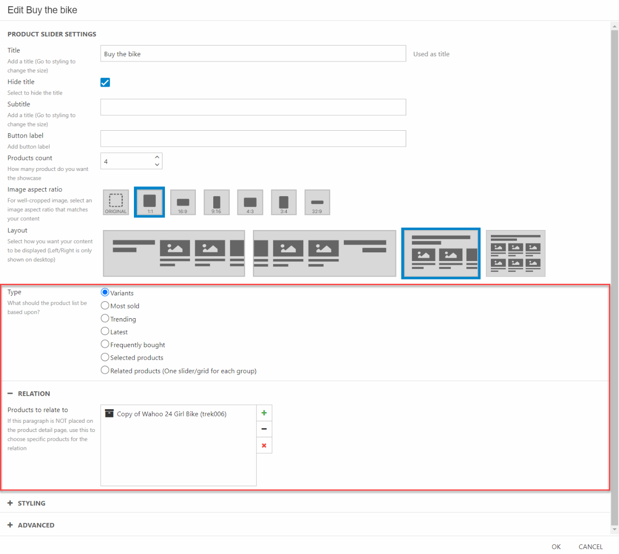Select the Original image aspect ratio icon
The image size is (619, 554).
pyautogui.click(x=116, y=202)
